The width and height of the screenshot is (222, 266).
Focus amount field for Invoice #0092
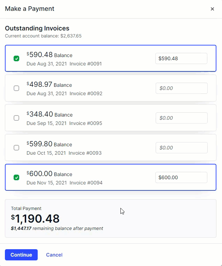[182, 88]
